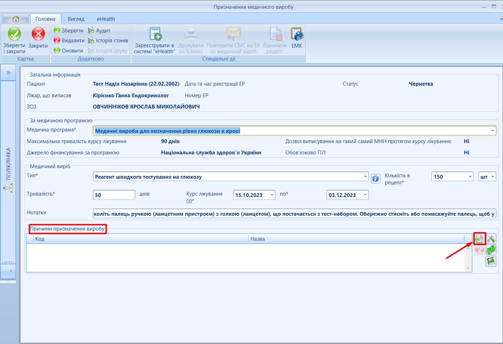The image size is (503, 344).
Task: Click the patient name 'Тест Надія Назарівна (22.02.2002)'
Action: [136, 84]
